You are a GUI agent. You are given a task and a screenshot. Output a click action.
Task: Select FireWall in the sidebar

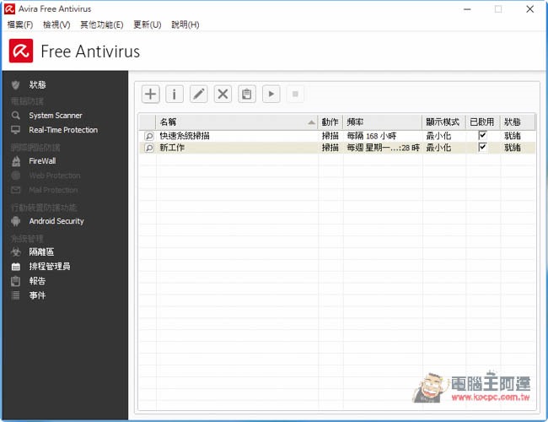click(x=42, y=160)
